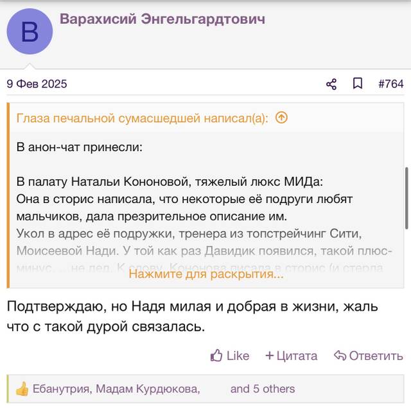Click the vertical scrollbar handle at right
The width and height of the screenshot is (411, 408).
click(407, 198)
